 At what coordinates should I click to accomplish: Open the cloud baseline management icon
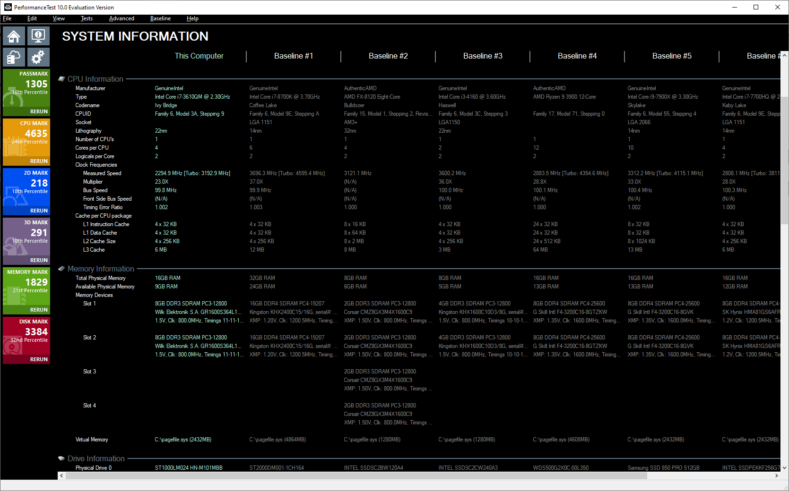point(14,57)
